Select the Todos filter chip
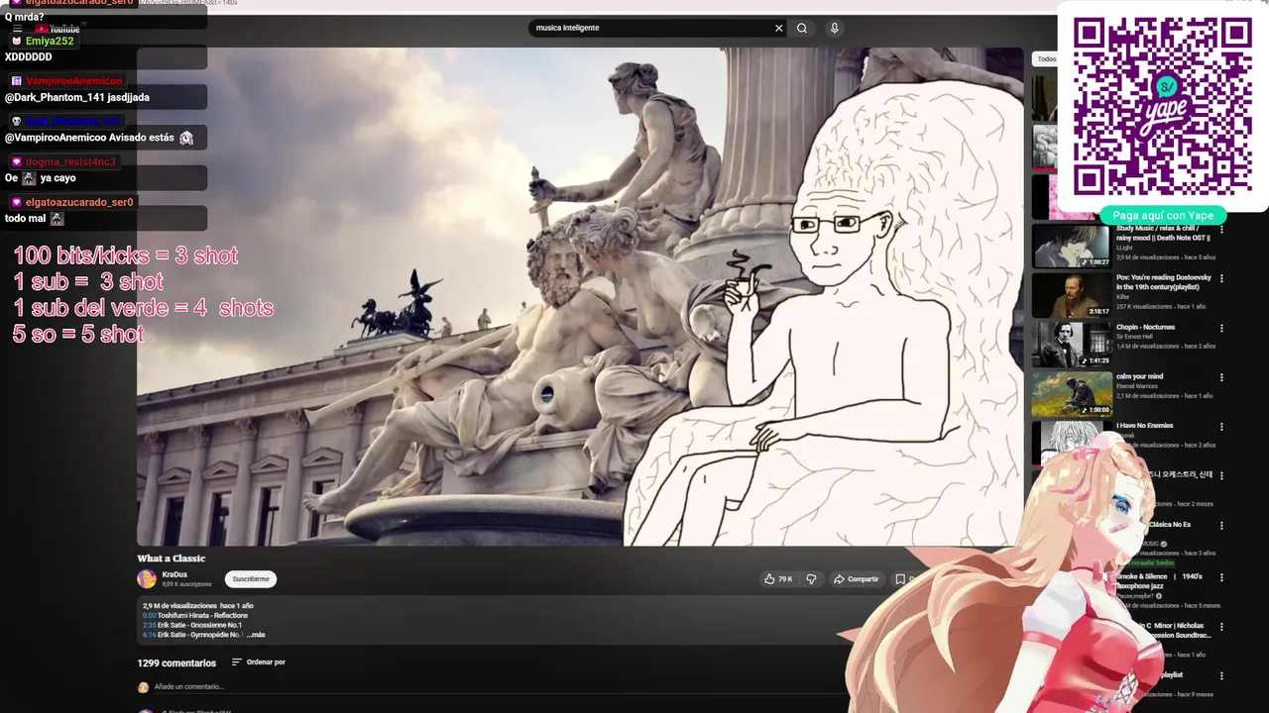 tap(1047, 59)
